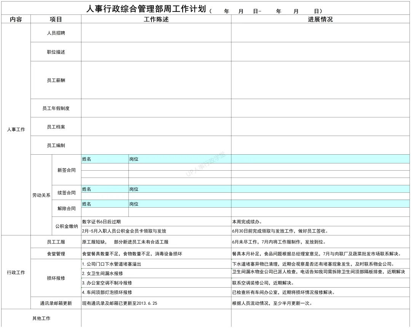
Task: Select the 员工年假制度 cell
Action: click(56, 108)
